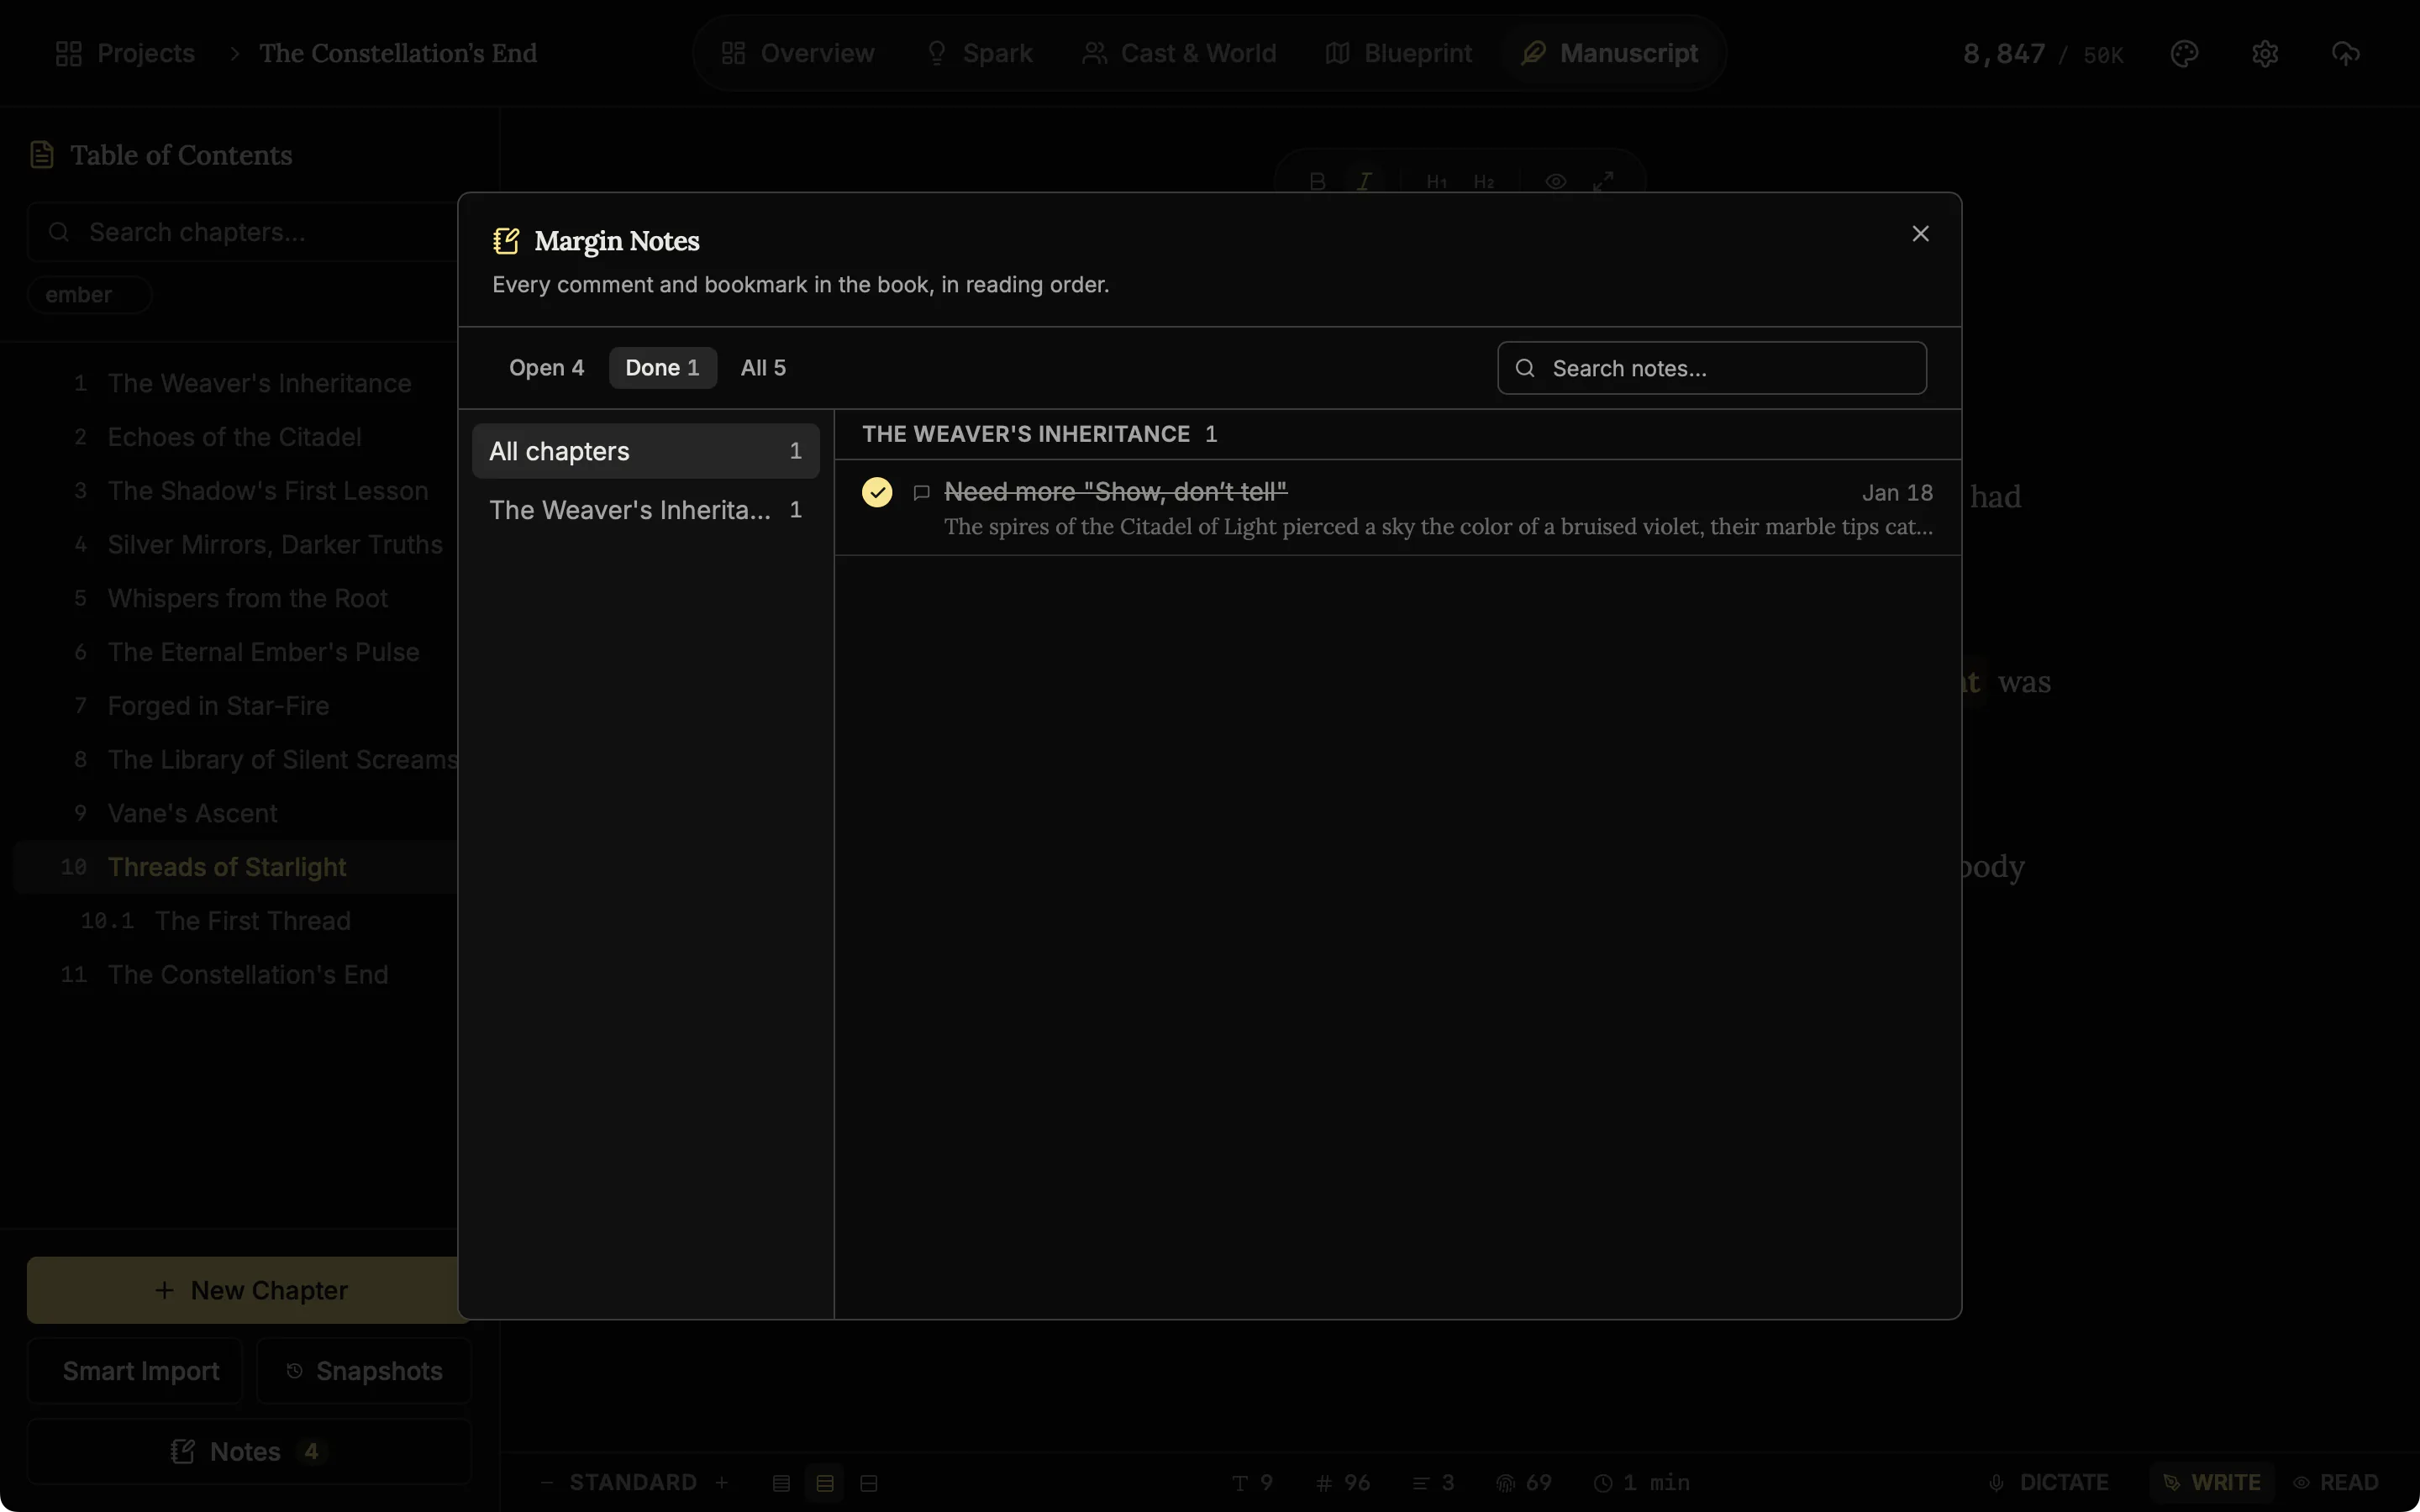This screenshot has width=2420, height=1512.
Task: Select chapter Threads of Starlight
Action: pyautogui.click(x=227, y=867)
